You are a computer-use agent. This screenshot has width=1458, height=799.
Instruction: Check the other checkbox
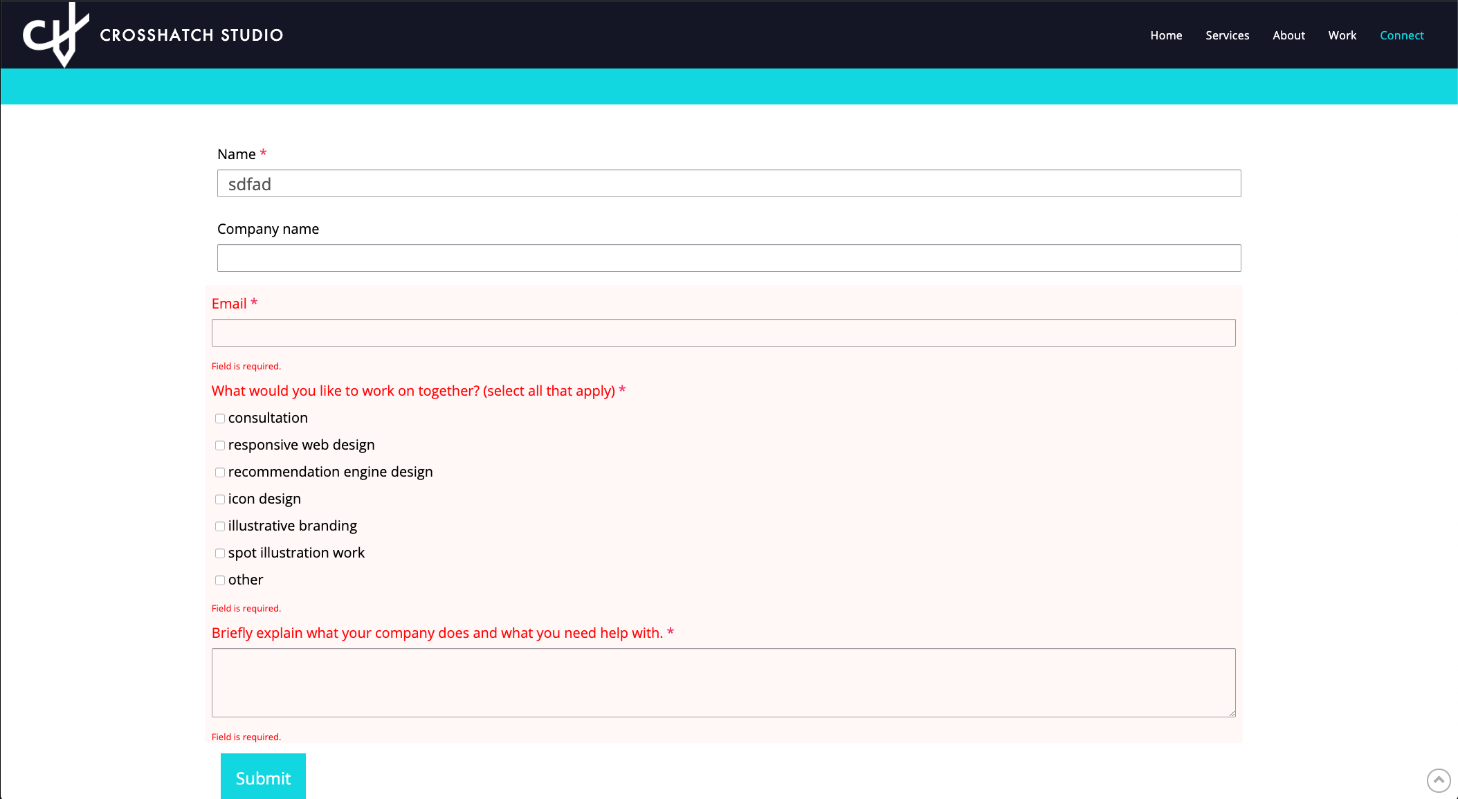pyautogui.click(x=220, y=580)
